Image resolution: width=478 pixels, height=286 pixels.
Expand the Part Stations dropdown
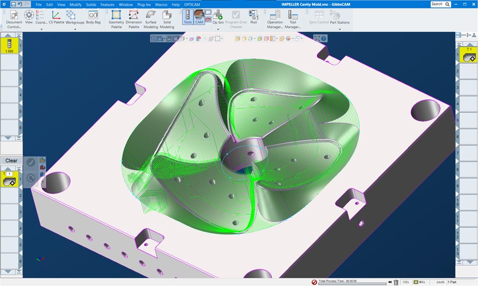tap(340, 29)
